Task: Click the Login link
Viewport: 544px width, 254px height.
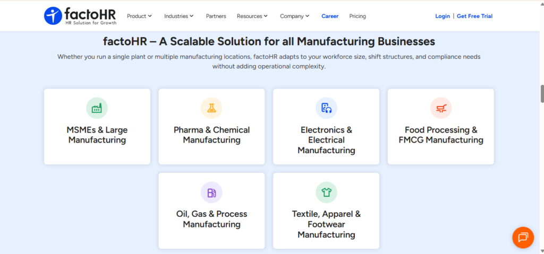Action: click(443, 16)
